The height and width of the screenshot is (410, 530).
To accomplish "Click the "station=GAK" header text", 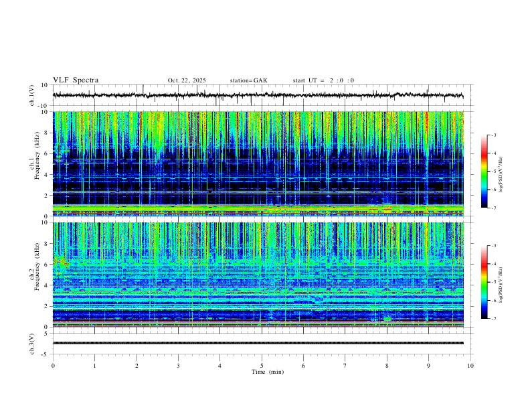I will 248,80.
